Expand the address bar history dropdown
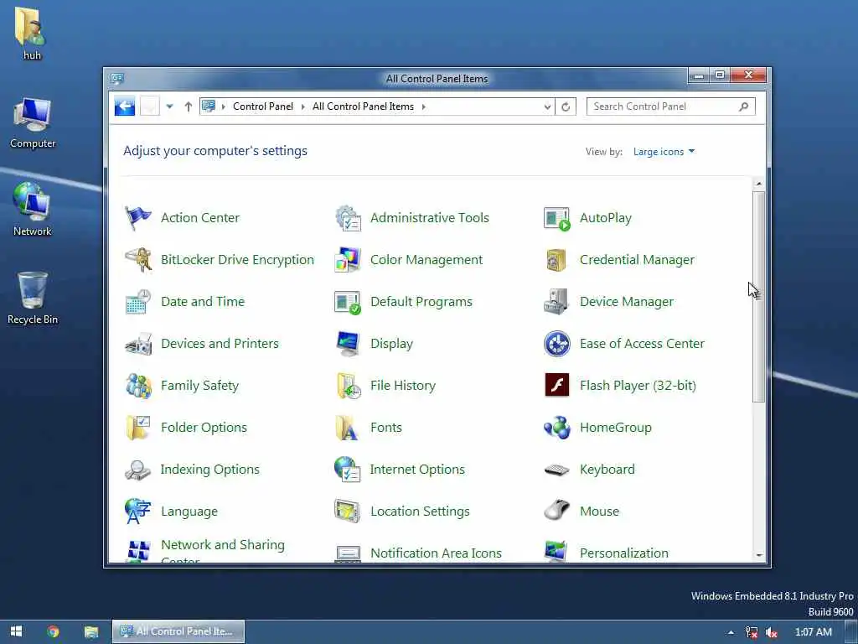 pos(547,106)
